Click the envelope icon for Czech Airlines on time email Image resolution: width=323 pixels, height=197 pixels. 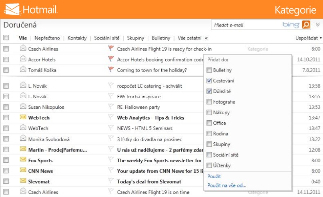(23, 191)
